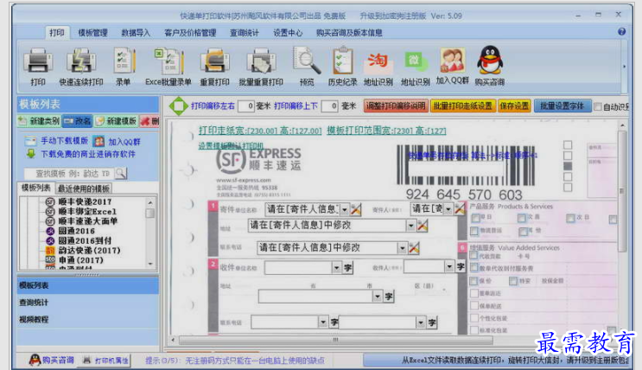This screenshot has width=642, height=370.
Task: Expand recipient address dropdown
Action: [x=377, y=297]
